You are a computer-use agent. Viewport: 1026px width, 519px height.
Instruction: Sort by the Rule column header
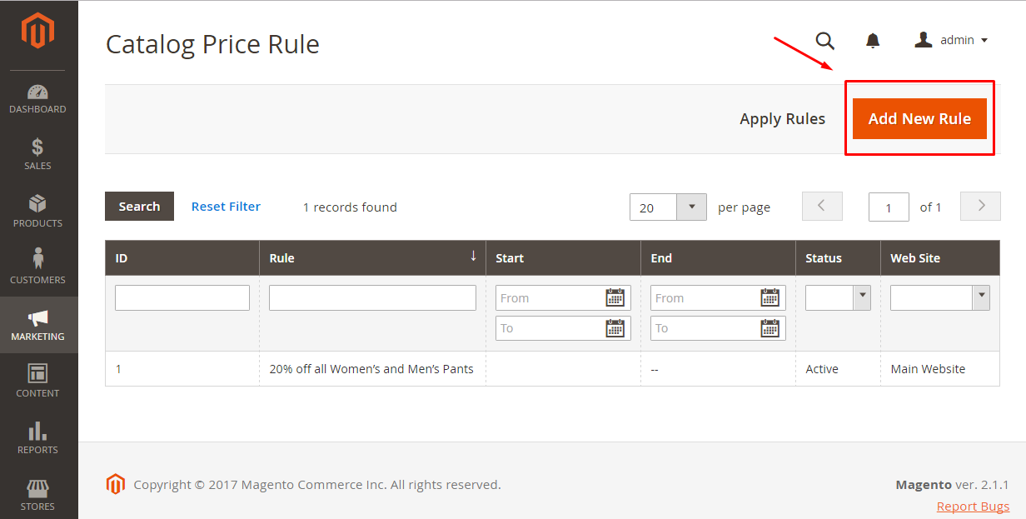pos(372,258)
